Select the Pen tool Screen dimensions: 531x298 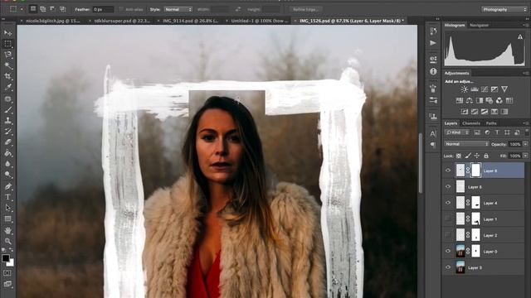(x=7, y=186)
